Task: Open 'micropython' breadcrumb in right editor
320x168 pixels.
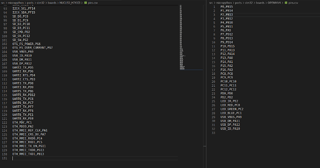Action: pos(224,3)
